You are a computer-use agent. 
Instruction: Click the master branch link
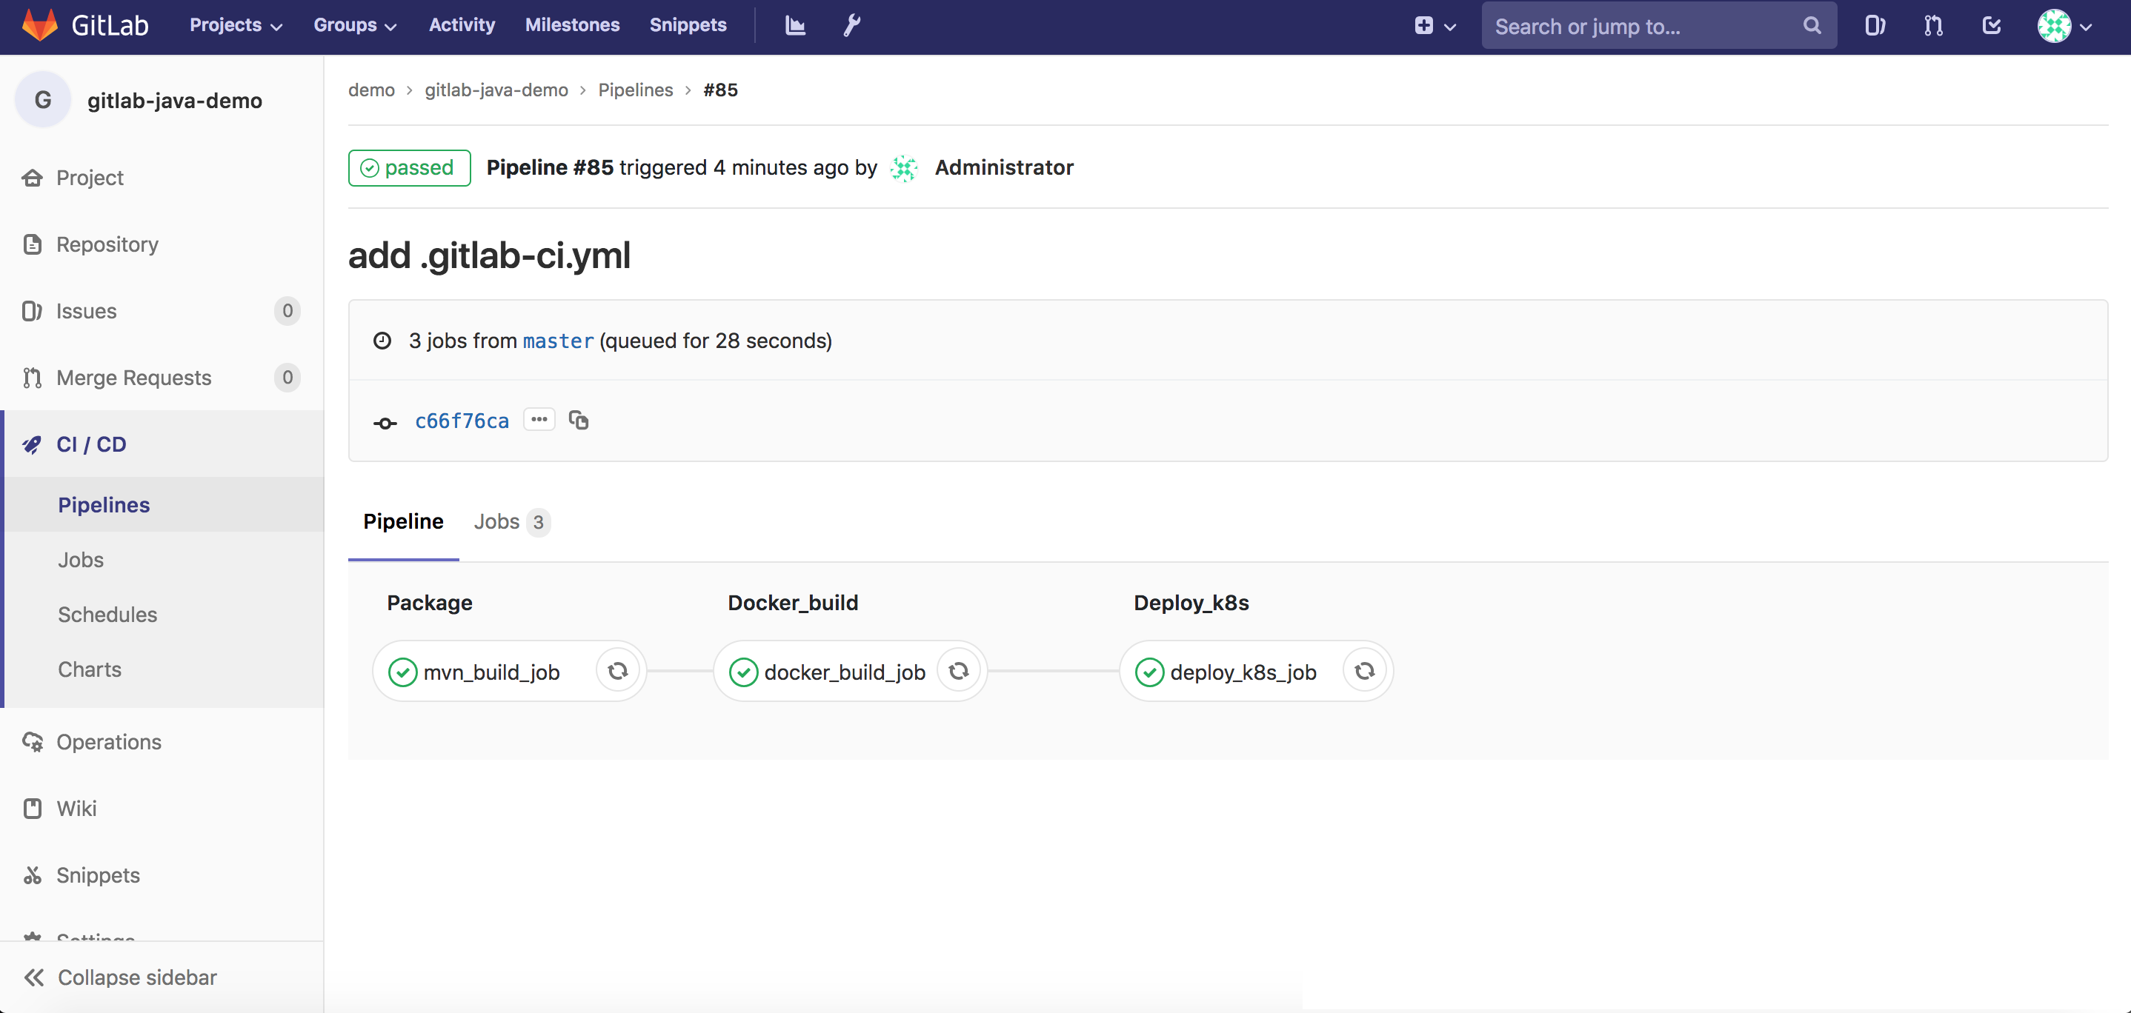(x=557, y=341)
